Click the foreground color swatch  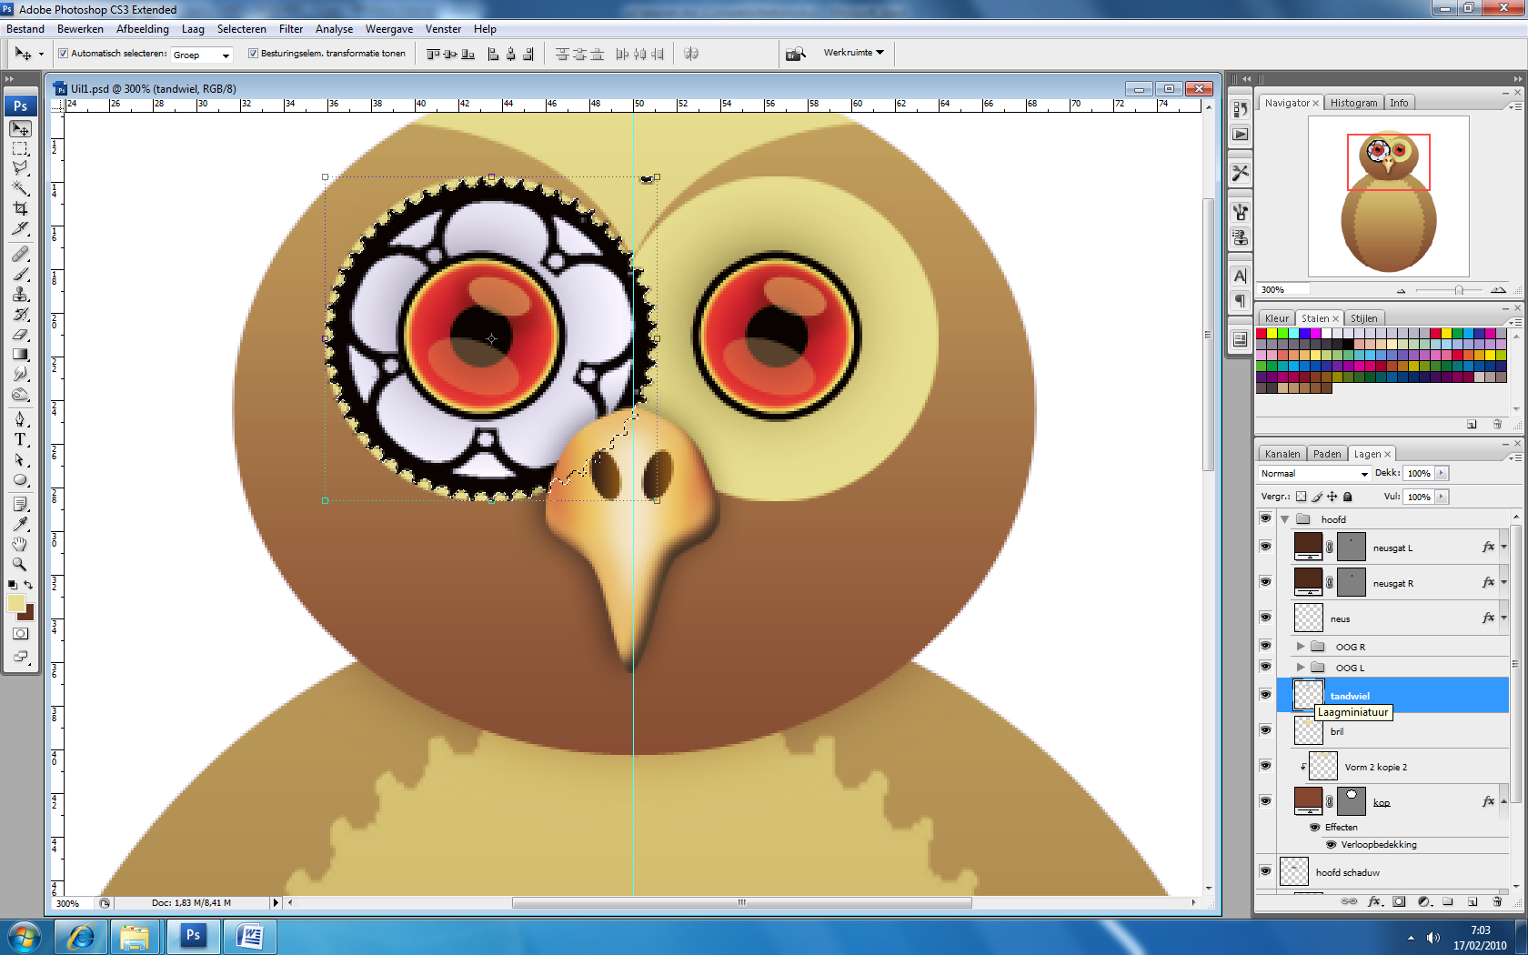click(15, 602)
